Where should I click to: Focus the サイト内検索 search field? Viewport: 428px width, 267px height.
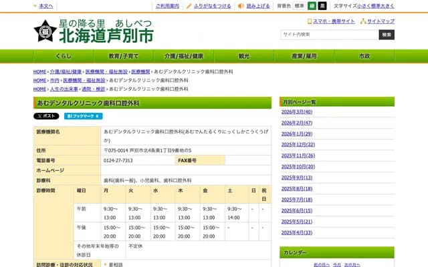(x=328, y=35)
